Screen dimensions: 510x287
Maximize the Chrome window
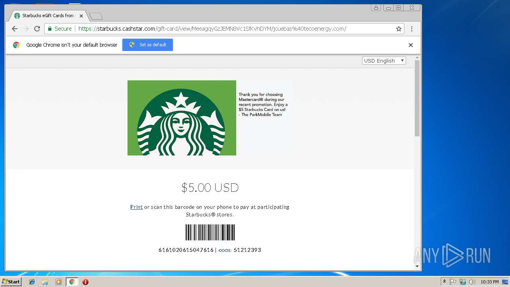(398, 8)
